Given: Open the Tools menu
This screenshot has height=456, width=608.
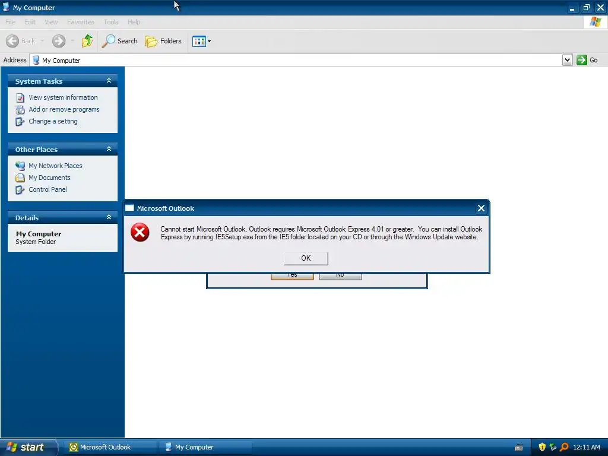Looking at the screenshot, I should point(111,22).
